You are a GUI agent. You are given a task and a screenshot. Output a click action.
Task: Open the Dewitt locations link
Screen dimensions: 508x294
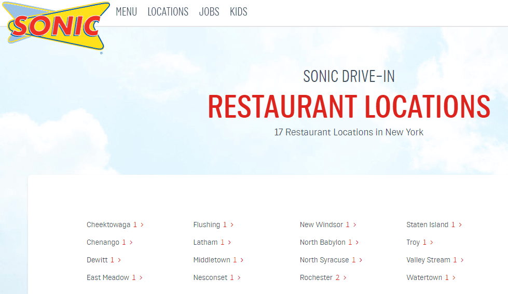pyautogui.click(x=104, y=260)
